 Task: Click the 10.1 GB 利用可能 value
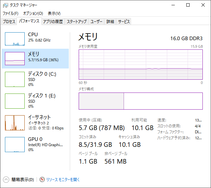tap(143, 128)
